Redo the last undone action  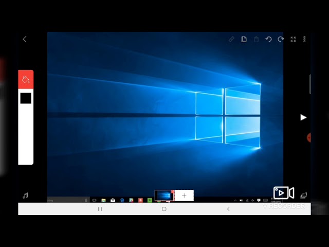[281, 39]
